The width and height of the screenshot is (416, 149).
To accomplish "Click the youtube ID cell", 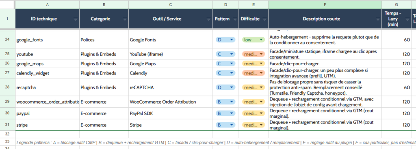I will (47, 54).
